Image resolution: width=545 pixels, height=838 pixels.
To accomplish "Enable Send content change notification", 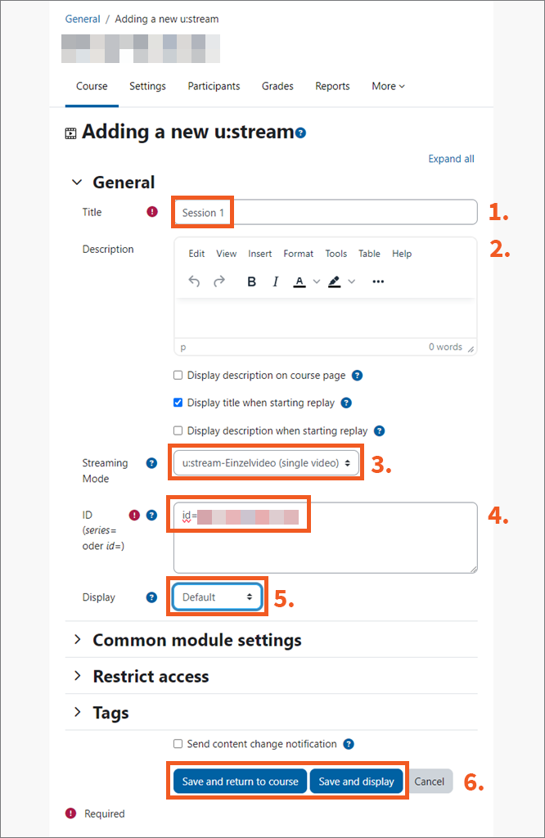I will click(x=178, y=744).
